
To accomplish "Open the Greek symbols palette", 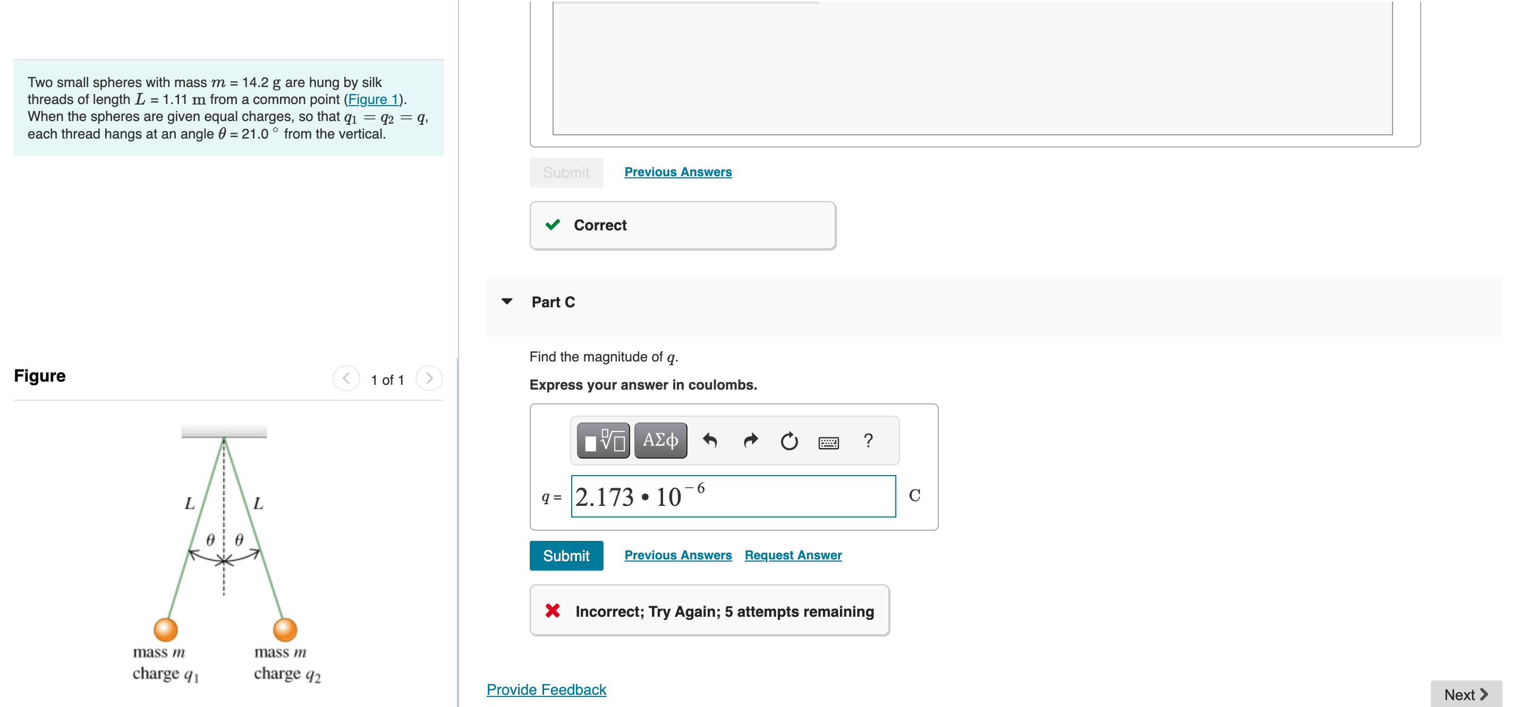I will pos(660,441).
